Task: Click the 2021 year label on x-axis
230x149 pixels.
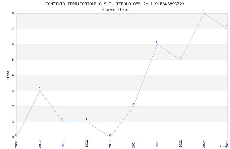Action: (x=157, y=144)
